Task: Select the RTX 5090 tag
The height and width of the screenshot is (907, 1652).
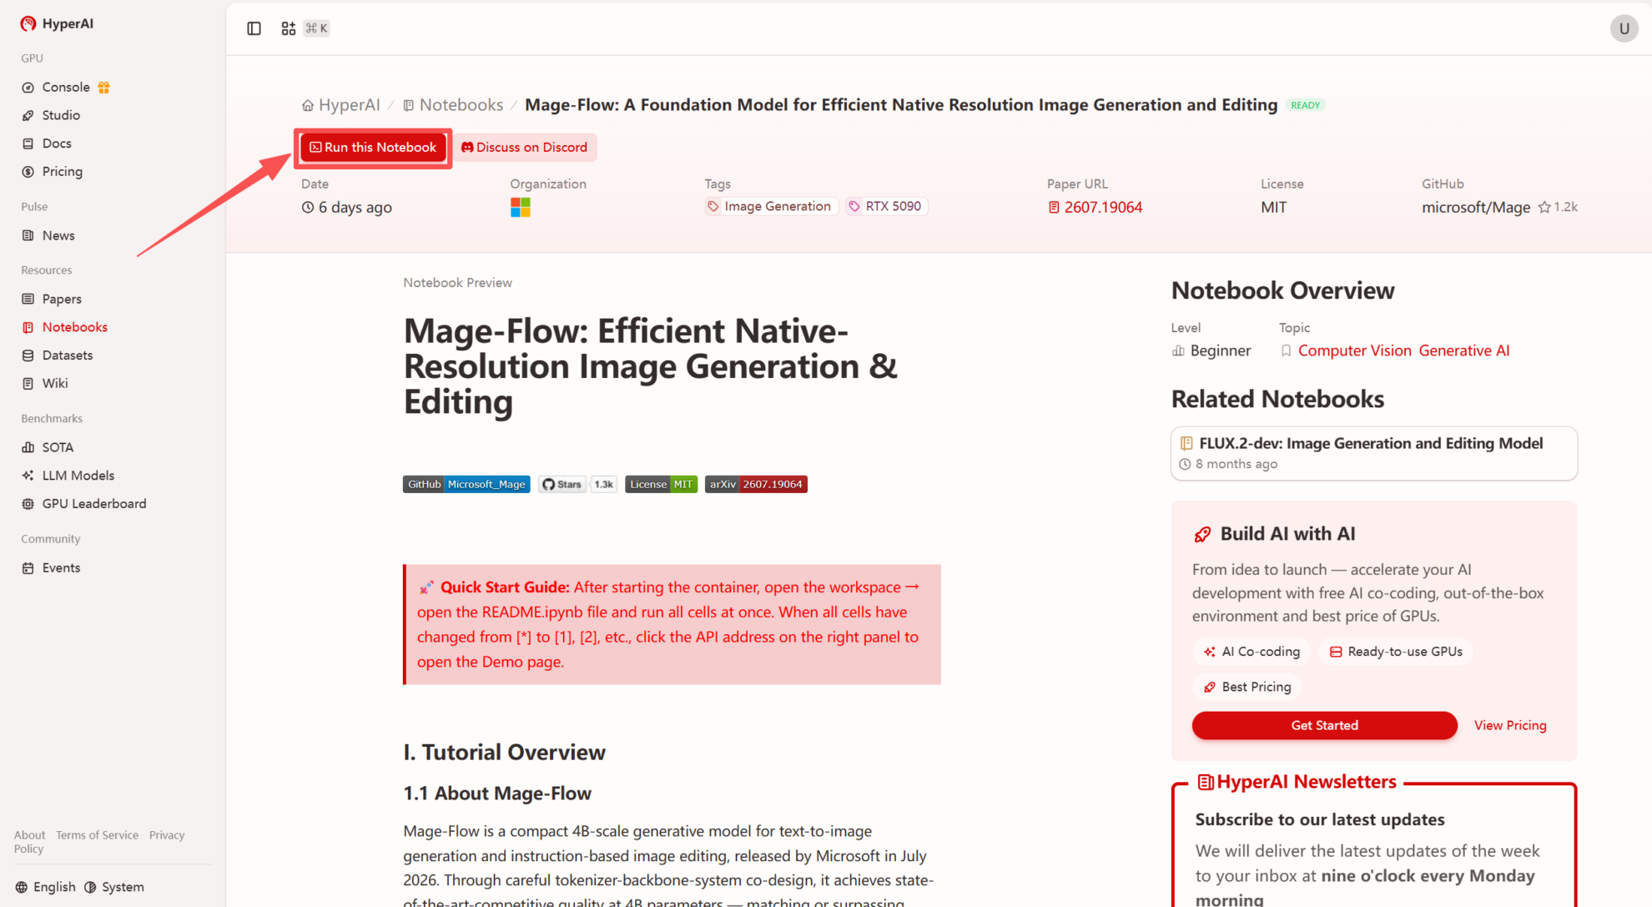Action: (886, 207)
